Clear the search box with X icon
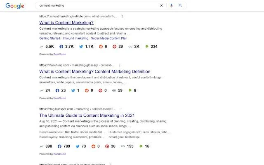 [x=161, y=5]
